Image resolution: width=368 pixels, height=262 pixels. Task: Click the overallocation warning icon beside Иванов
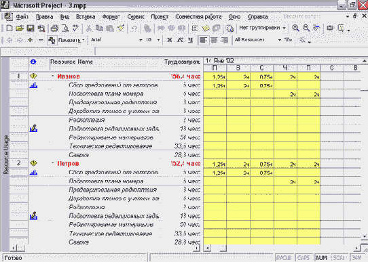coord(33,76)
